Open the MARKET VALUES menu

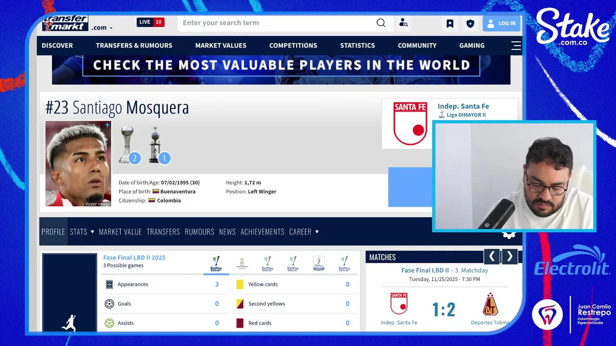click(x=221, y=46)
